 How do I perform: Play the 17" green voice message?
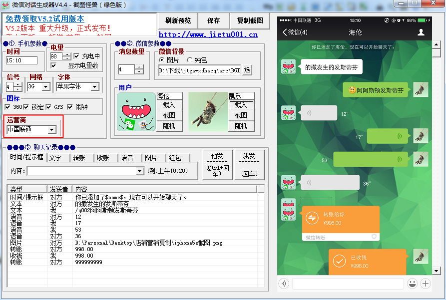coord(388,136)
